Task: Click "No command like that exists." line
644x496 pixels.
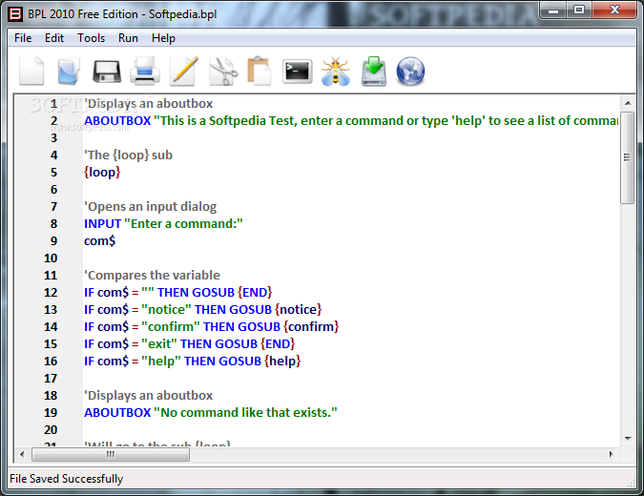Action: (x=211, y=413)
